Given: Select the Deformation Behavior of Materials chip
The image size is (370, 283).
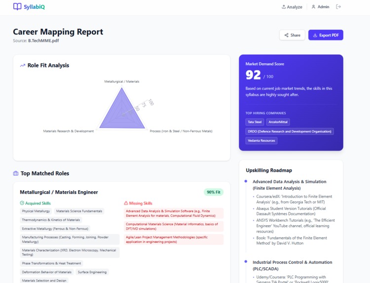Looking at the screenshot, I should point(47,272).
